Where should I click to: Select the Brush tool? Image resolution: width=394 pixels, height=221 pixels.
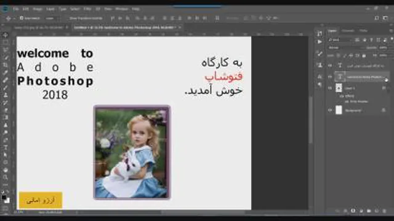click(6, 87)
